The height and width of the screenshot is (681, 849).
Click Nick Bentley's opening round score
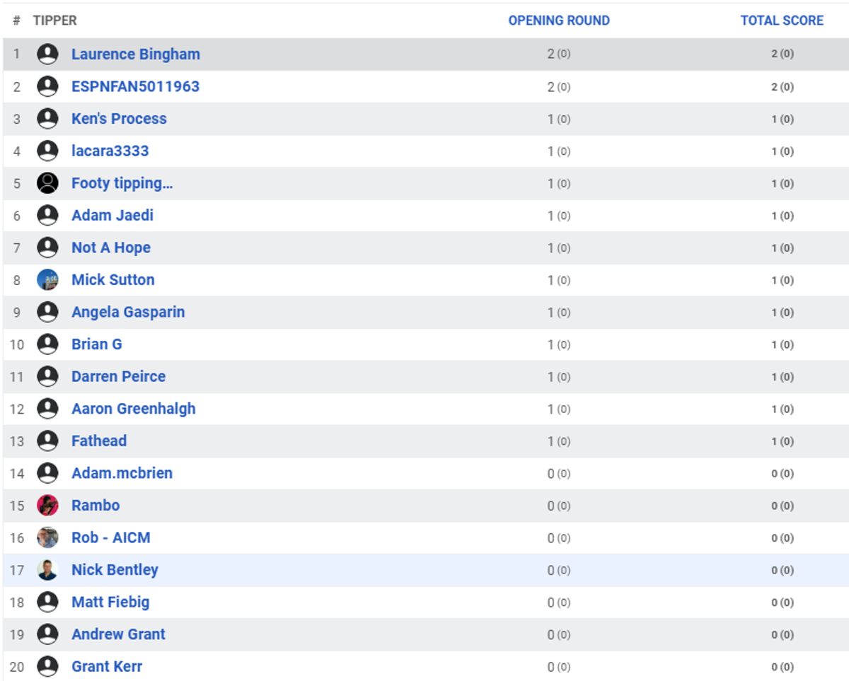click(559, 570)
